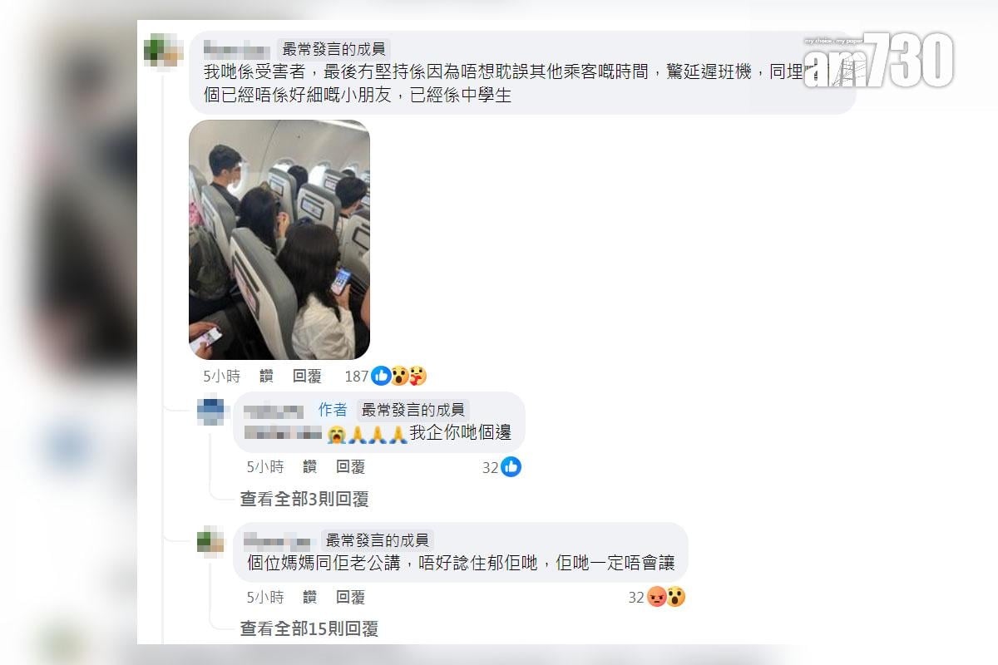Like the first comment with 讚
Image resolution: width=998 pixels, height=665 pixels.
point(266,377)
